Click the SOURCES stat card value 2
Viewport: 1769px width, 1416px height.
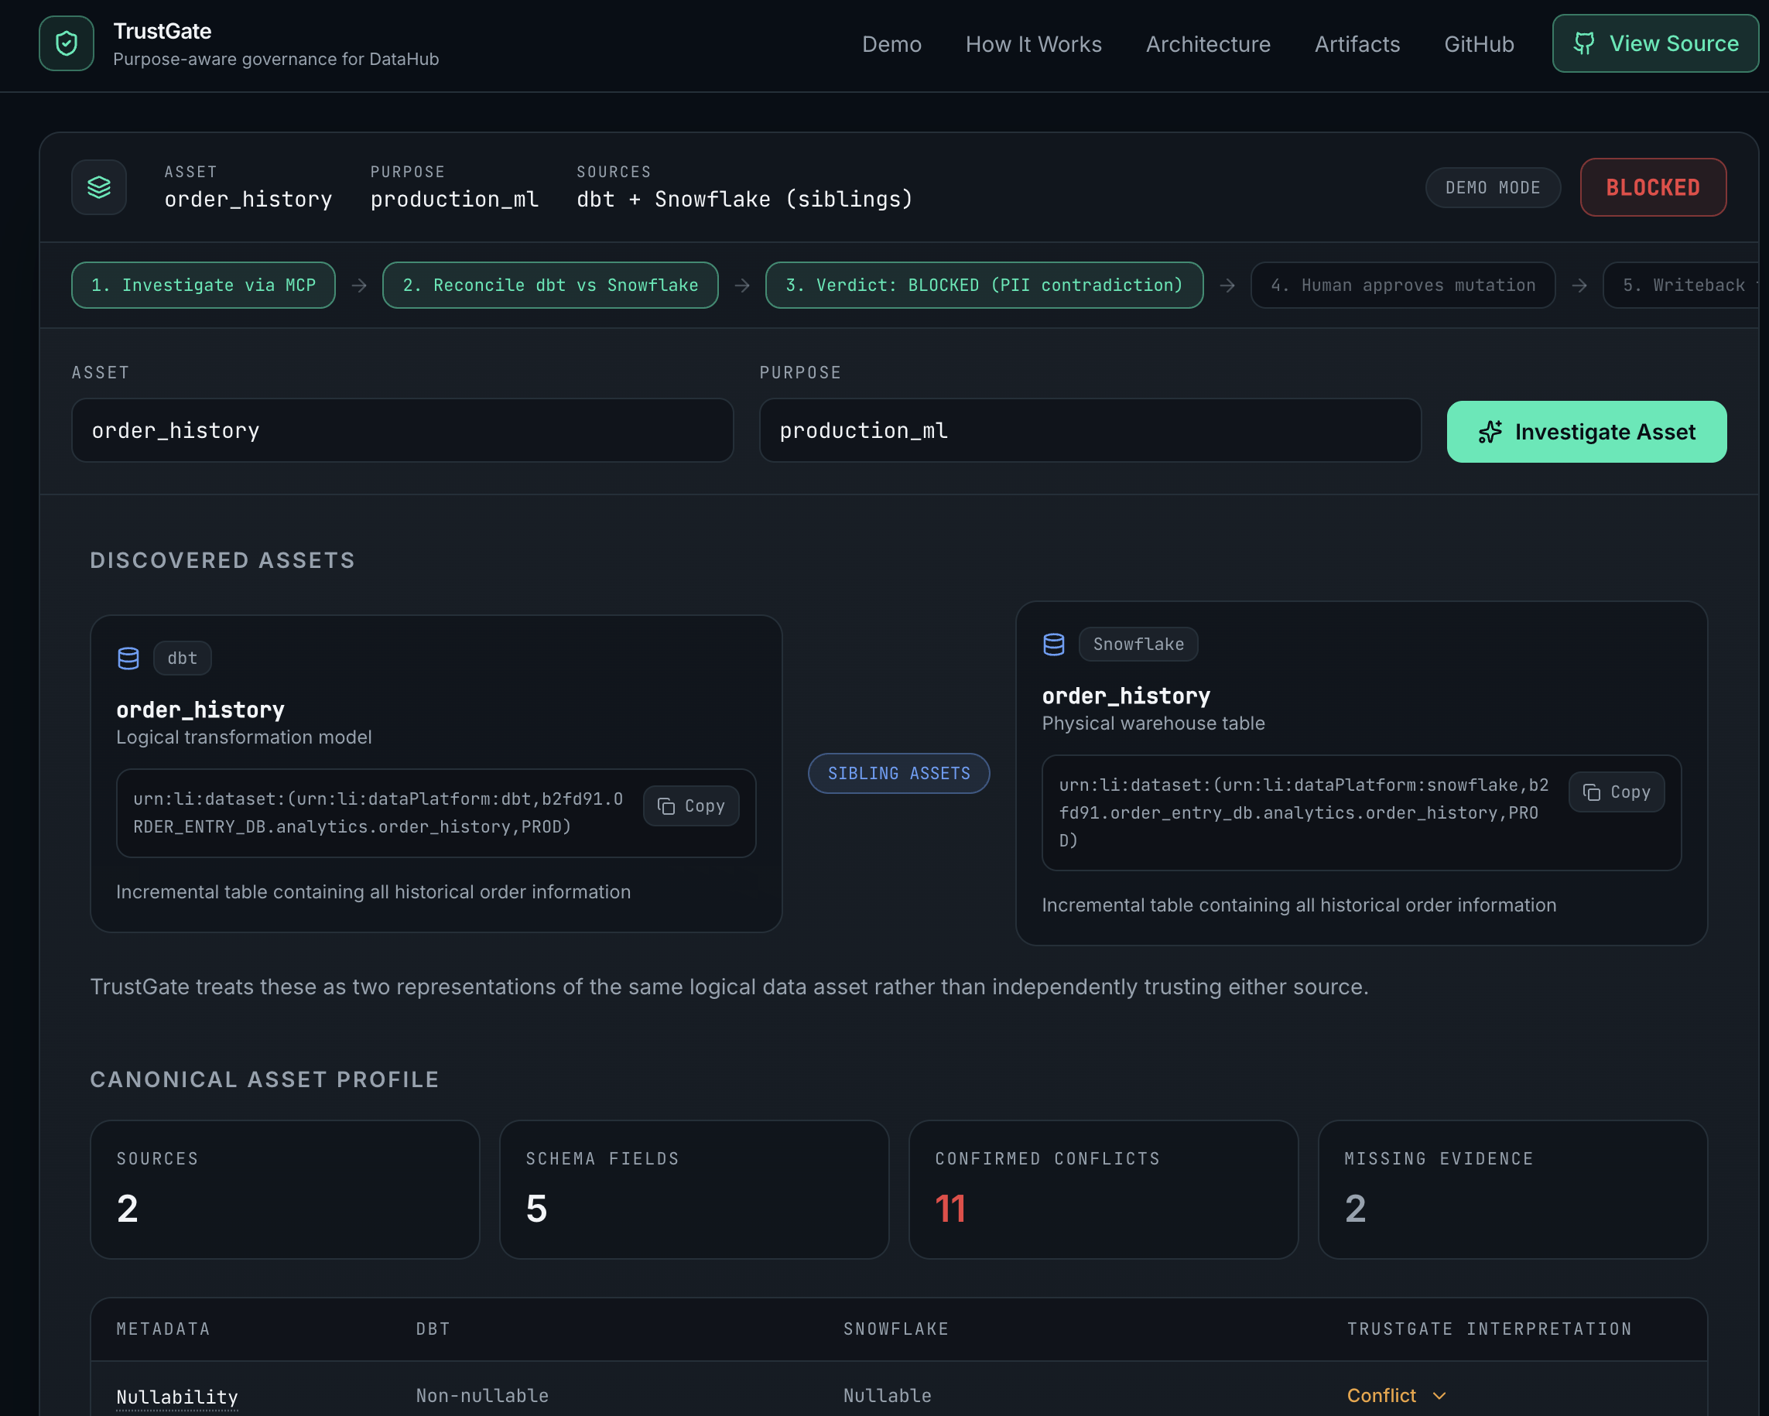click(127, 1209)
